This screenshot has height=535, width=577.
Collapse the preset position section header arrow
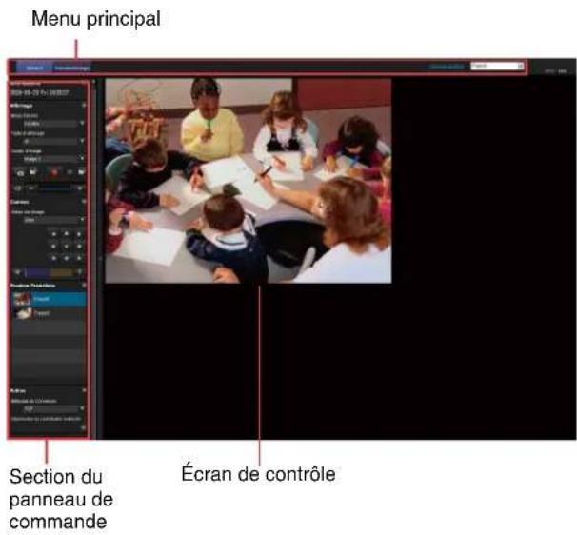[x=84, y=286]
